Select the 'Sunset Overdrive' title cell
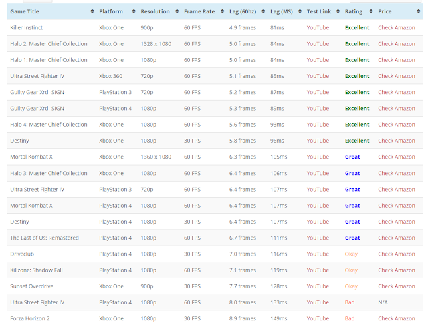Screen dimensions: 428x327 point(31,286)
